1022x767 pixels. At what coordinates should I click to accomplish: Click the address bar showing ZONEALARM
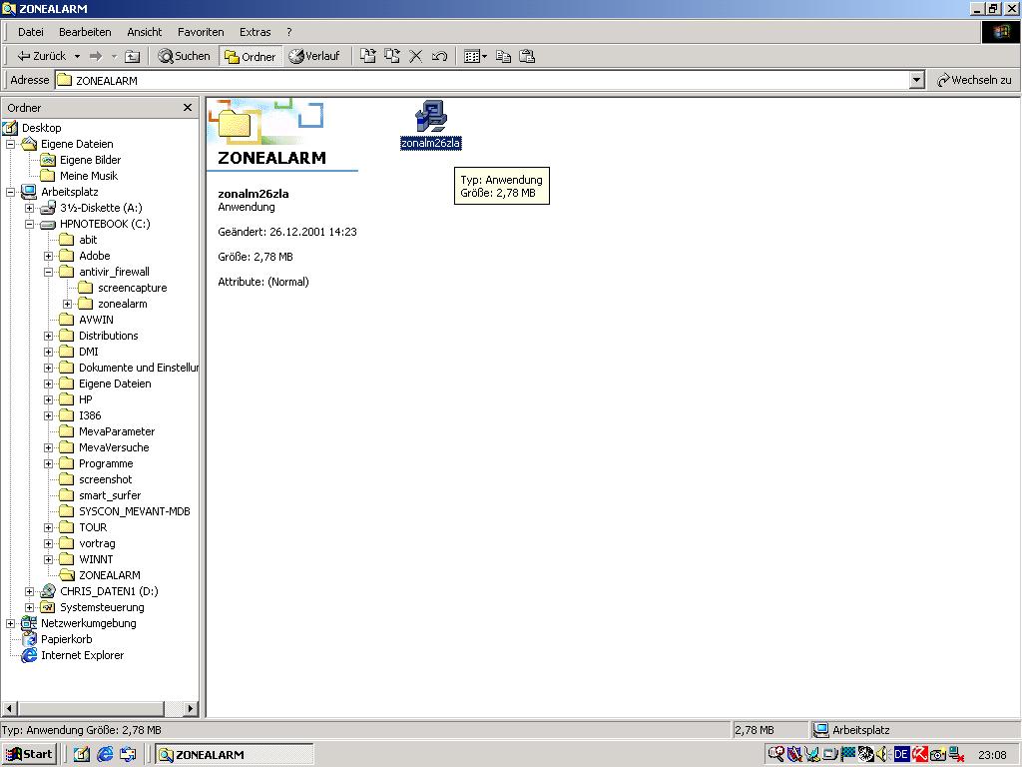[482, 80]
